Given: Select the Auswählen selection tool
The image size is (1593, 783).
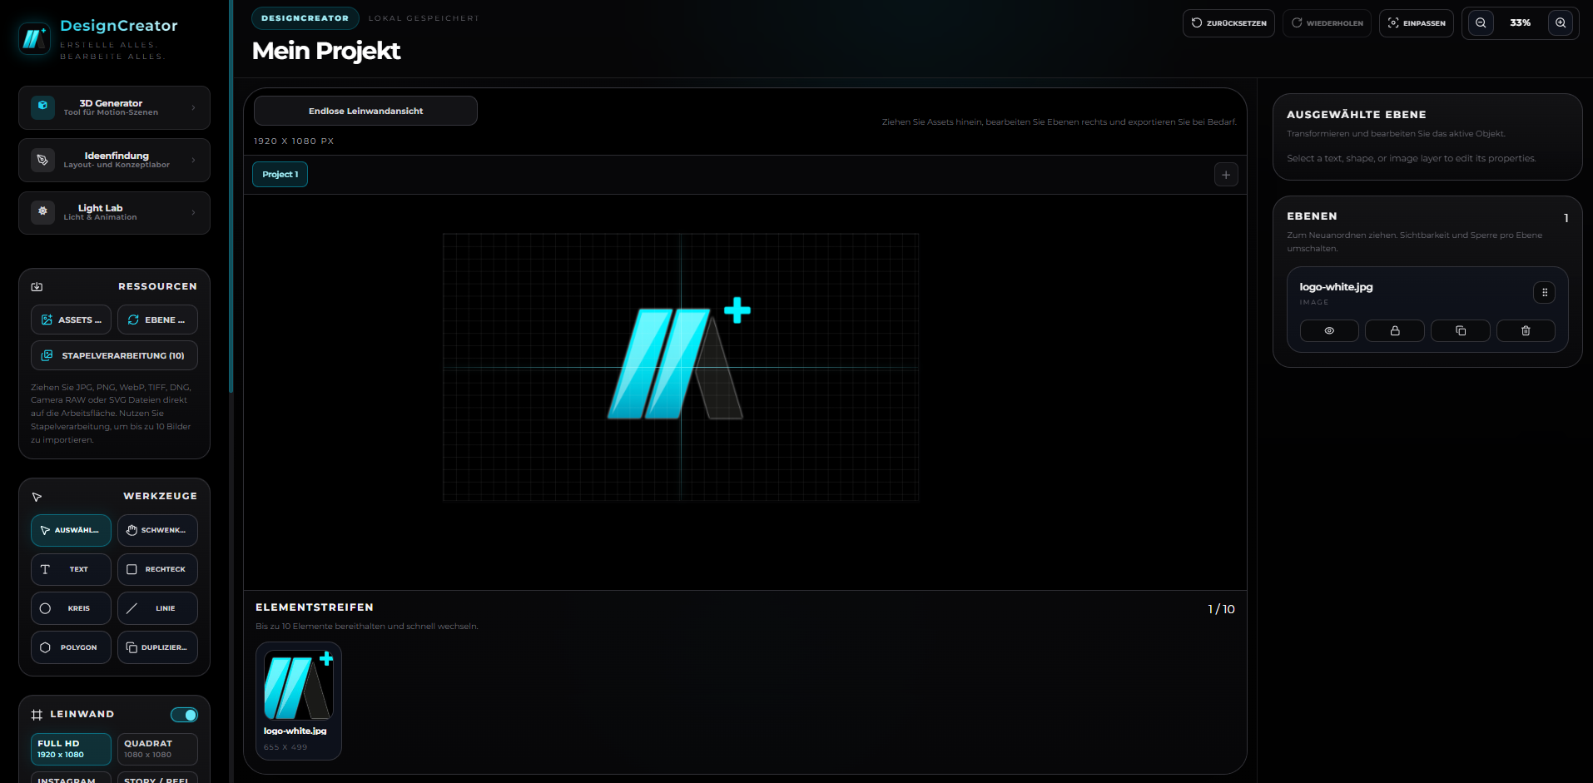Looking at the screenshot, I should pos(71,530).
